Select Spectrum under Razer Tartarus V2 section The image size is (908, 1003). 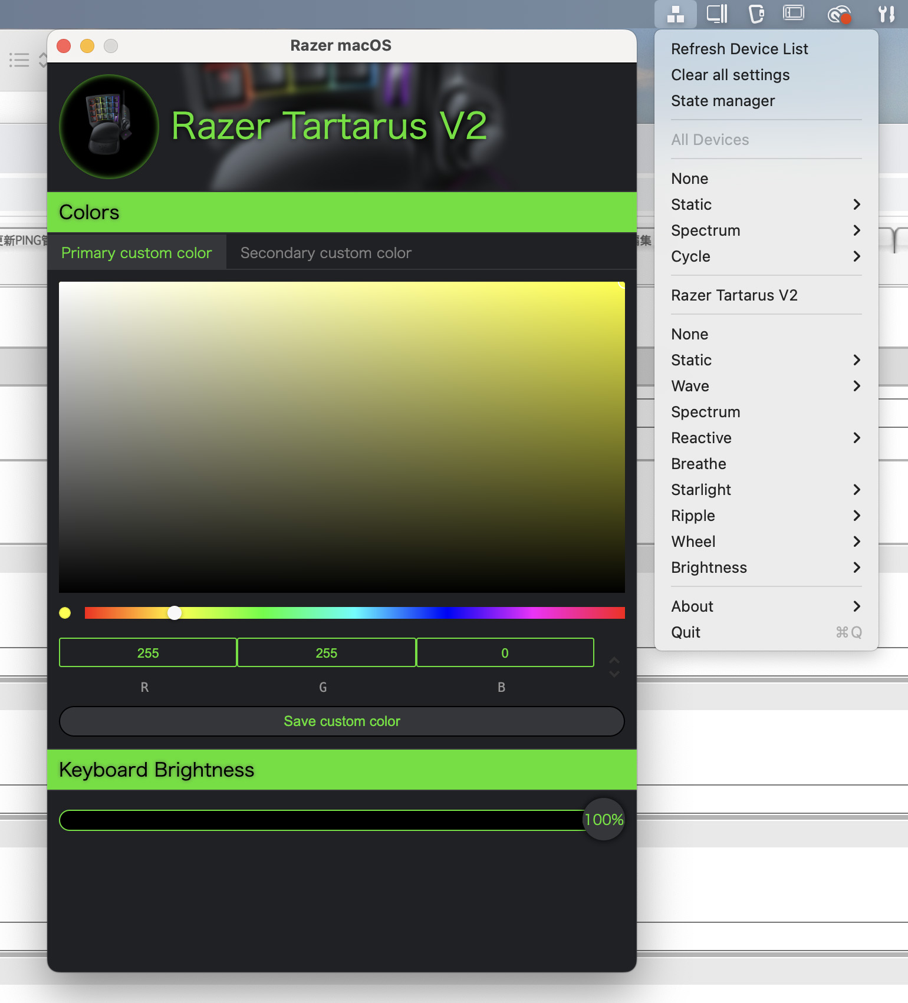tap(766, 412)
